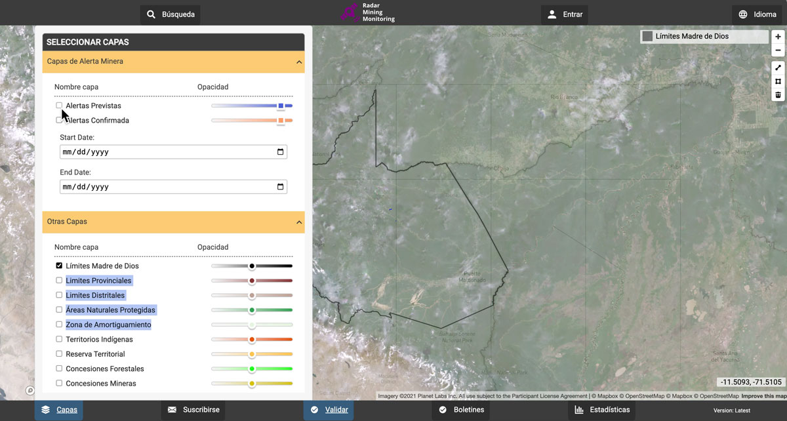The image size is (787, 421).
Task: Open the Validar section in the bottom bar
Action: pyautogui.click(x=329, y=410)
